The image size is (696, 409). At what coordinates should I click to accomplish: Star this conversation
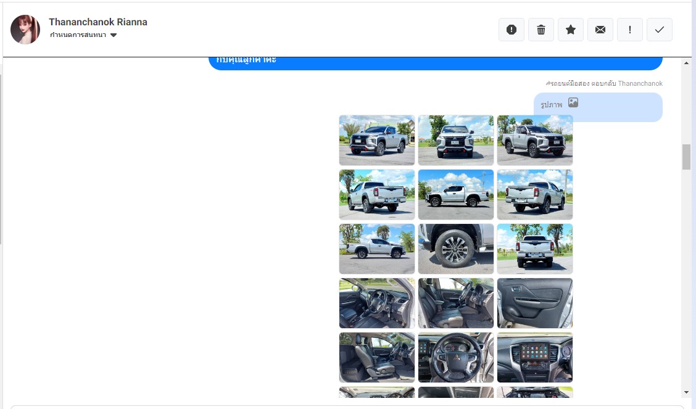pyautogui.click(x=571, y=30)
